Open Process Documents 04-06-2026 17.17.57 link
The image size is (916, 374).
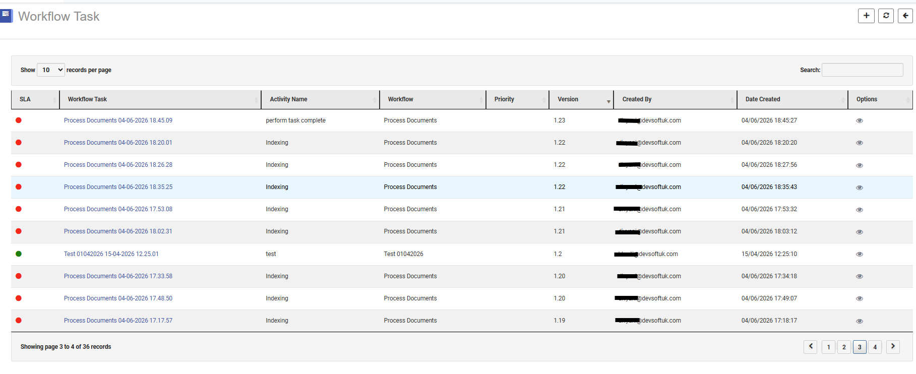tap(118, 321)
